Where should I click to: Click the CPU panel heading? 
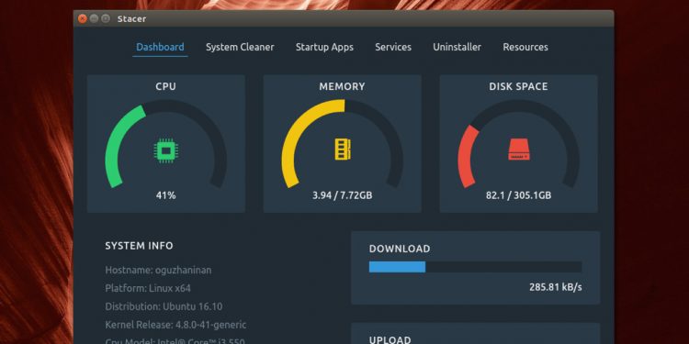click(165, 86)
